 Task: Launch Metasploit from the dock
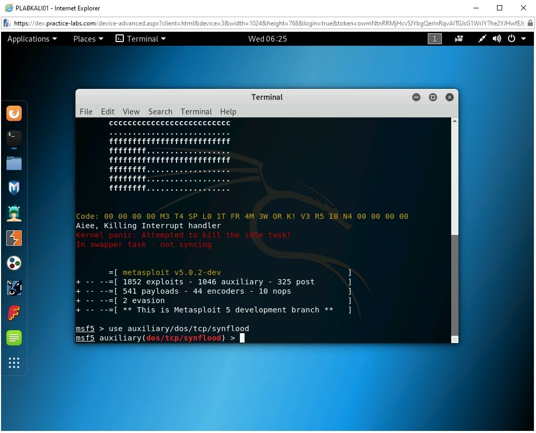pos(14,188)
